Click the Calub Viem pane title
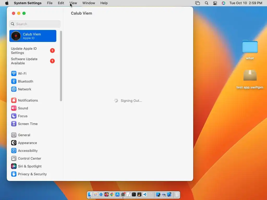The height and width of the screenshot is (200, 267). click(81, 13)
